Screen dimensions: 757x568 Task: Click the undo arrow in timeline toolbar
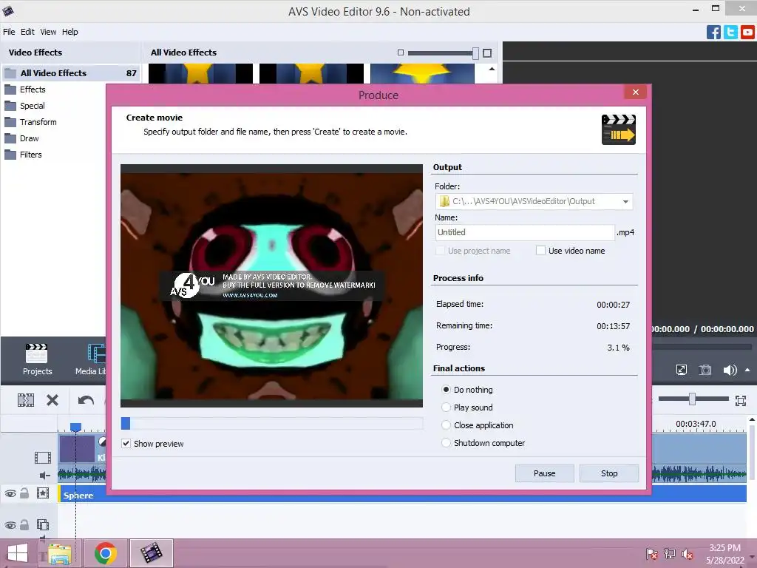[x=86, y=400]
